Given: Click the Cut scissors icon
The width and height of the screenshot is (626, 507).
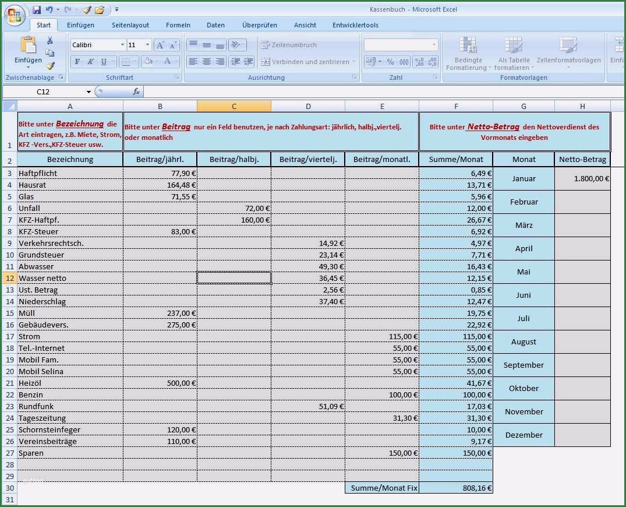Looking at the screenshot, I should [x=50, y=40].
